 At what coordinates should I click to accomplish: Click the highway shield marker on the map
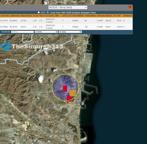click(22, 130)
